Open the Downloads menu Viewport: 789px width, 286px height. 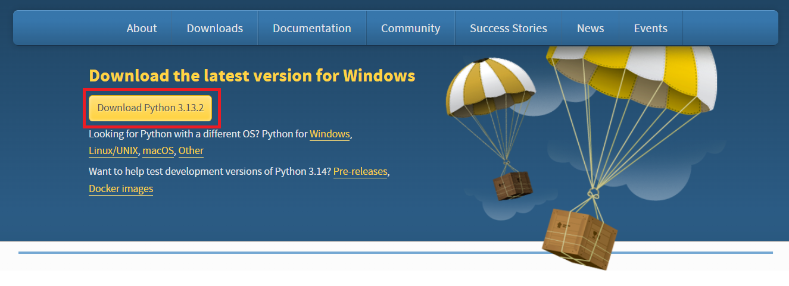point(215,28)
